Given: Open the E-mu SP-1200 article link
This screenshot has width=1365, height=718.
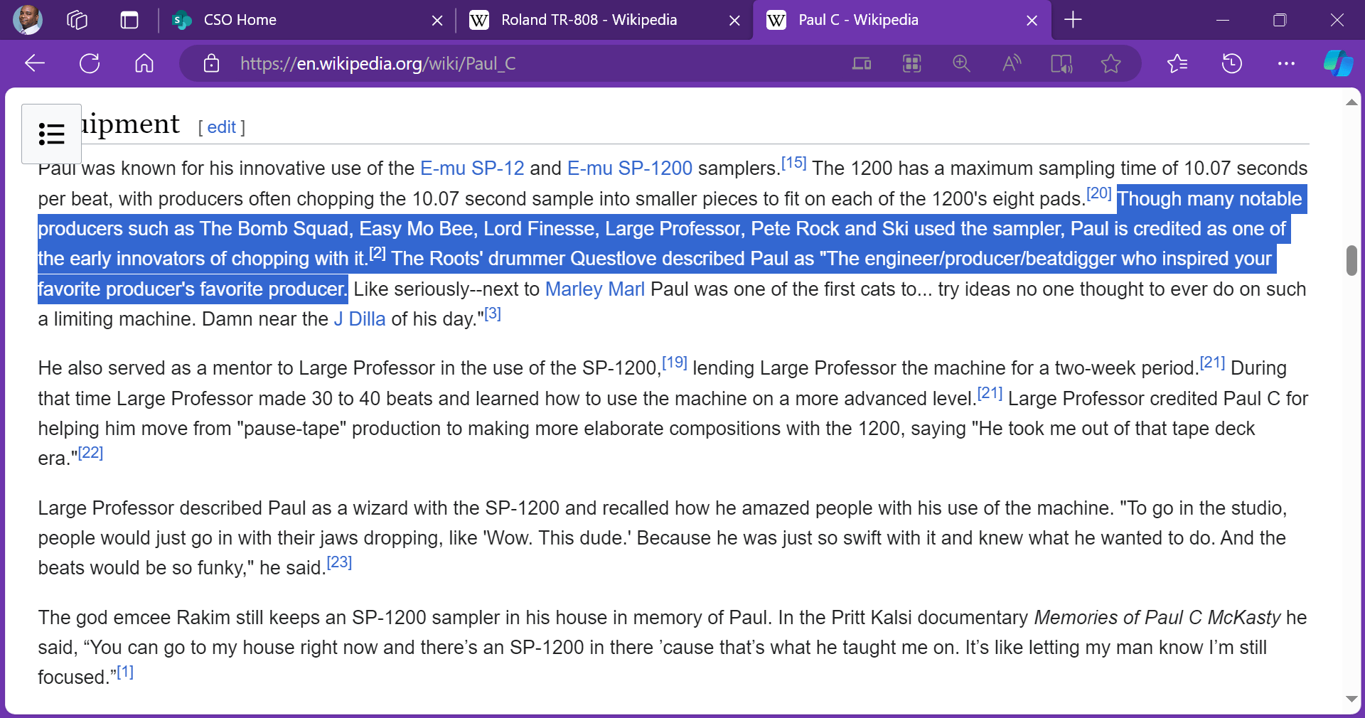Looking at the screenshot, I should click(x=630, y=168).
